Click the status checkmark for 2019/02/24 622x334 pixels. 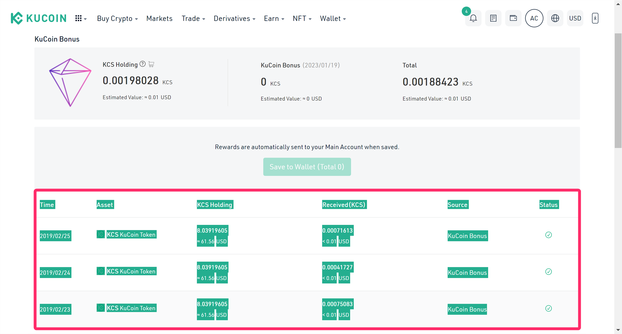[548, 272]
